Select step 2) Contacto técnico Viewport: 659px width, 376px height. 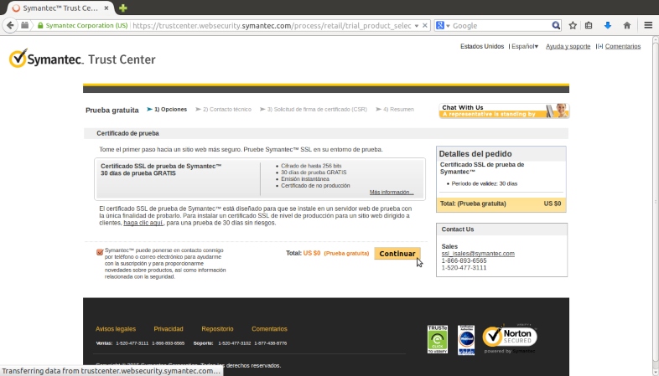point(227,109)
